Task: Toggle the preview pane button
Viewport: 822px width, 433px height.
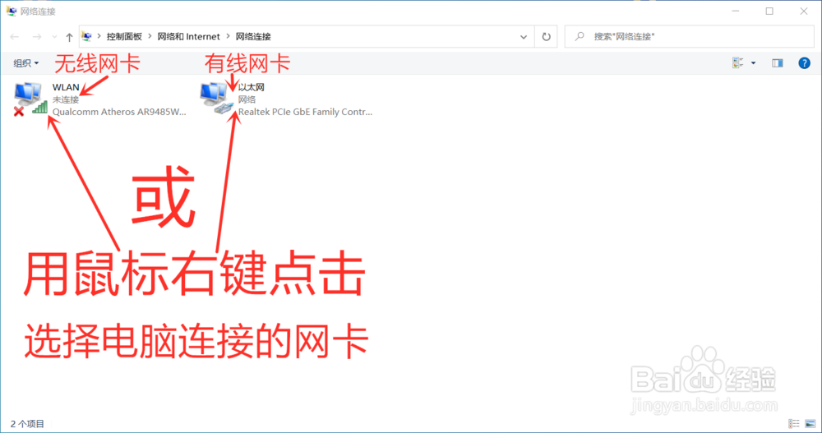Action: (778, 63)
